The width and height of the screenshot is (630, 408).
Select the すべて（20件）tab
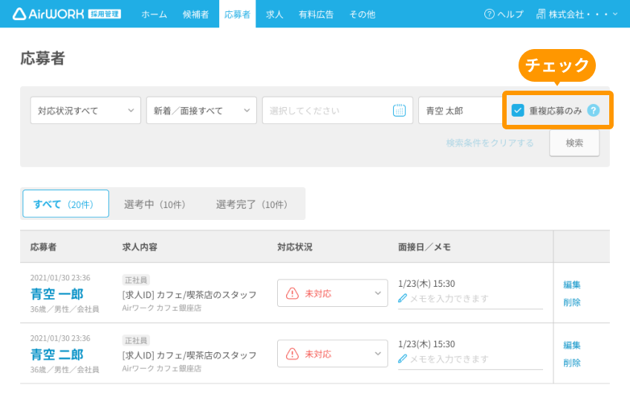(66, 204)
